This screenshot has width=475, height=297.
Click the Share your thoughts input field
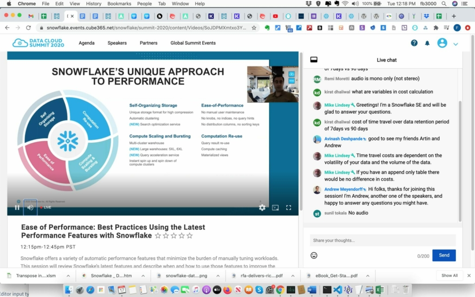pos(383,240)
